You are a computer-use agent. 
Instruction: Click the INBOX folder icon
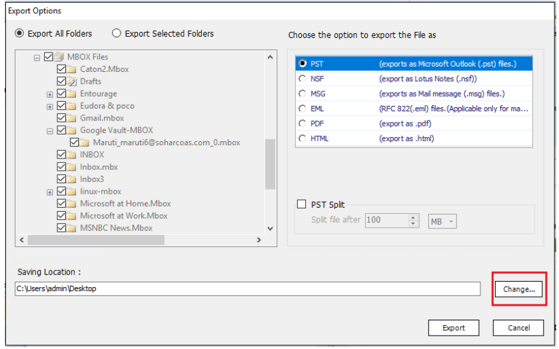(72, 155)
